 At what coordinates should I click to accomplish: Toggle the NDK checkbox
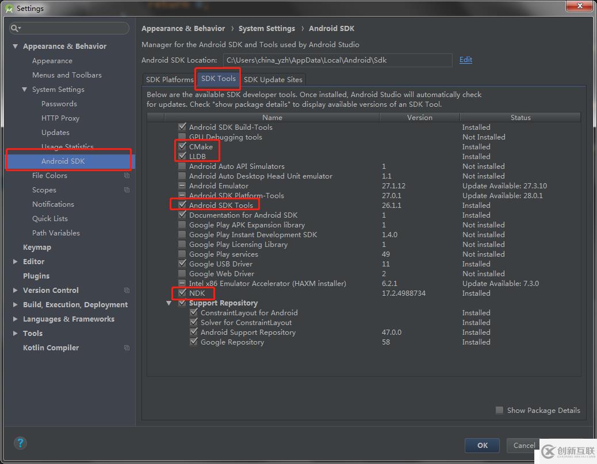[x=182, y=293]
